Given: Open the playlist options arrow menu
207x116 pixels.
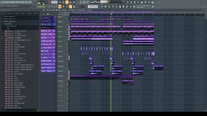Looking at the screenshot, I should 42,10.
